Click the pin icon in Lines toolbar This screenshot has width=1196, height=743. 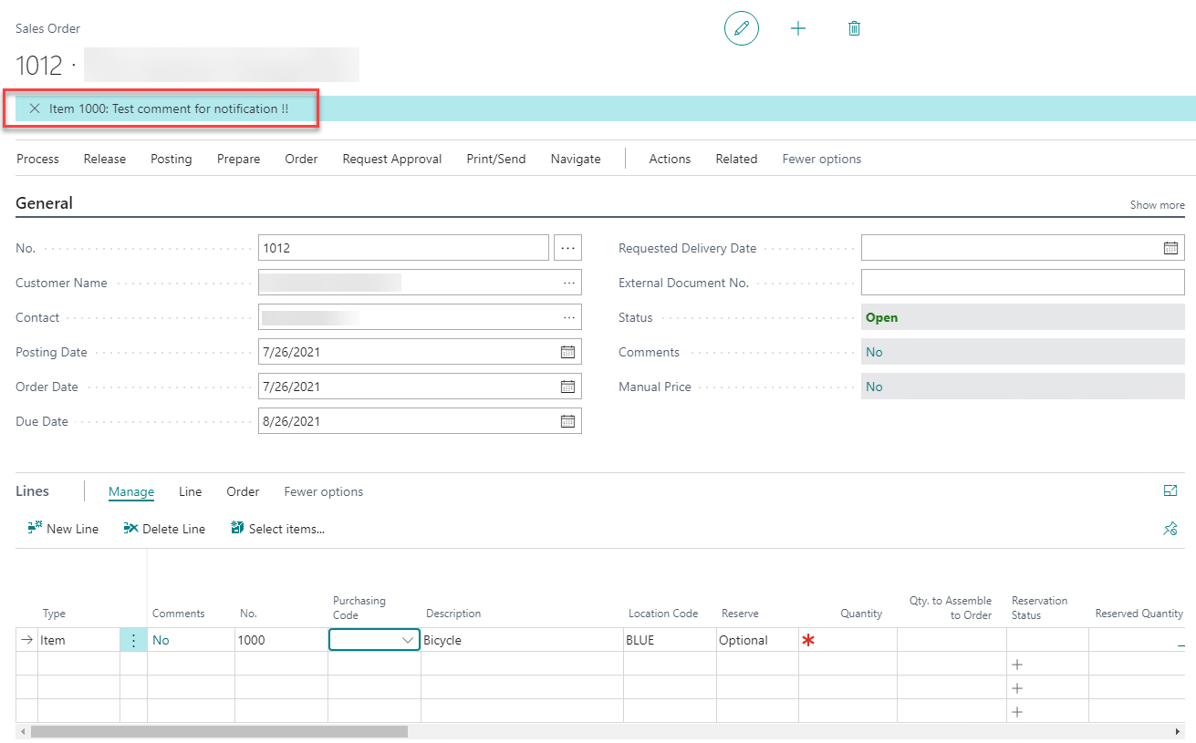[x=1170, y=529]
